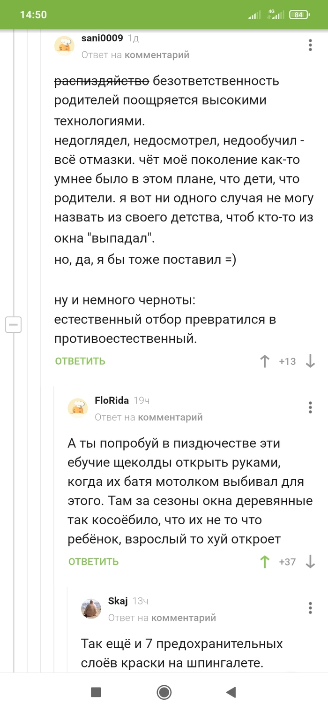Image resolution: width=328 pixels, height=712 pixels.
Task: Open the three-dot menu on sani0009's comment
Action: coord(310,45)
